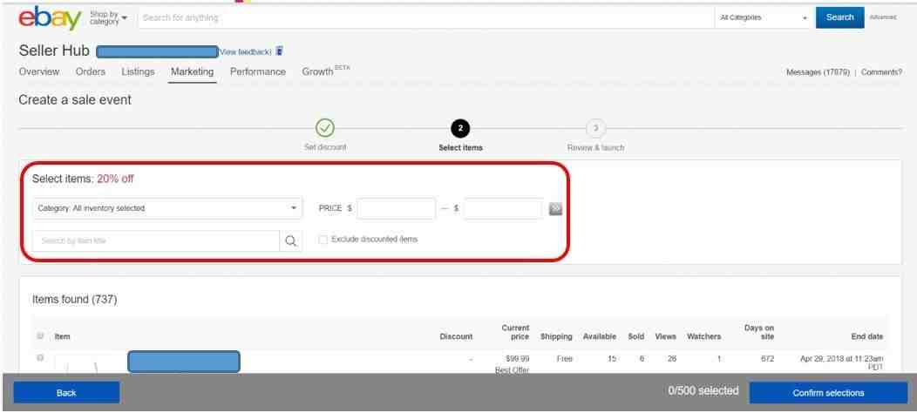Click the 0/500 selected counter
Image resolution: width=917 pixels, height=413 pixels.
[x=703, y=390]
